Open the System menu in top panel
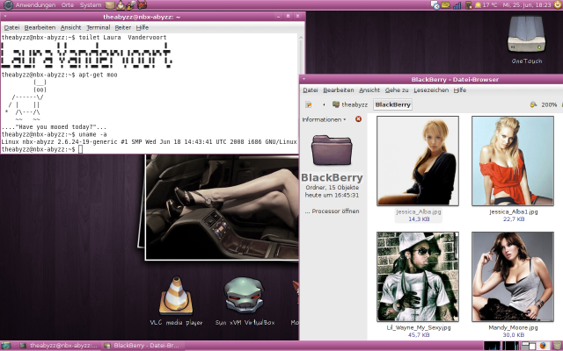 click(x=91, y=5)
